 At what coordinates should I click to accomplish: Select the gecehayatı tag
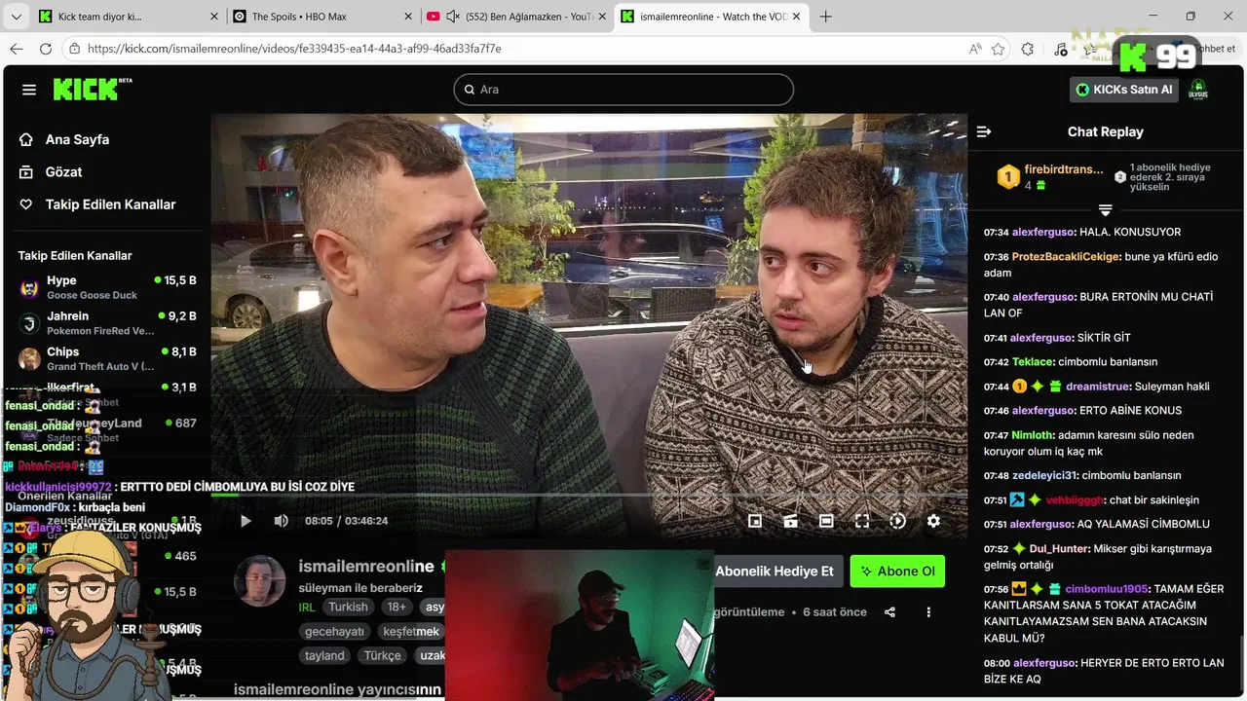click(334, 631)
